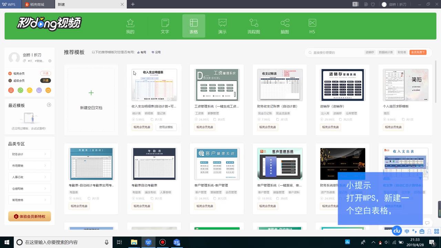The width and height of the screenshot is (441, 248).
Task: Switch to the 稻壳商城 tab
Action: (x=38, y=4)
